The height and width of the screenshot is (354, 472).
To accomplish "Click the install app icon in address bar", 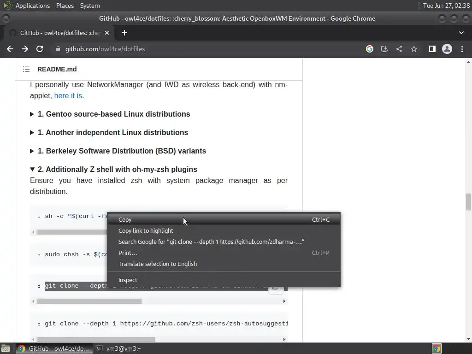I will [x=384, y=49].
